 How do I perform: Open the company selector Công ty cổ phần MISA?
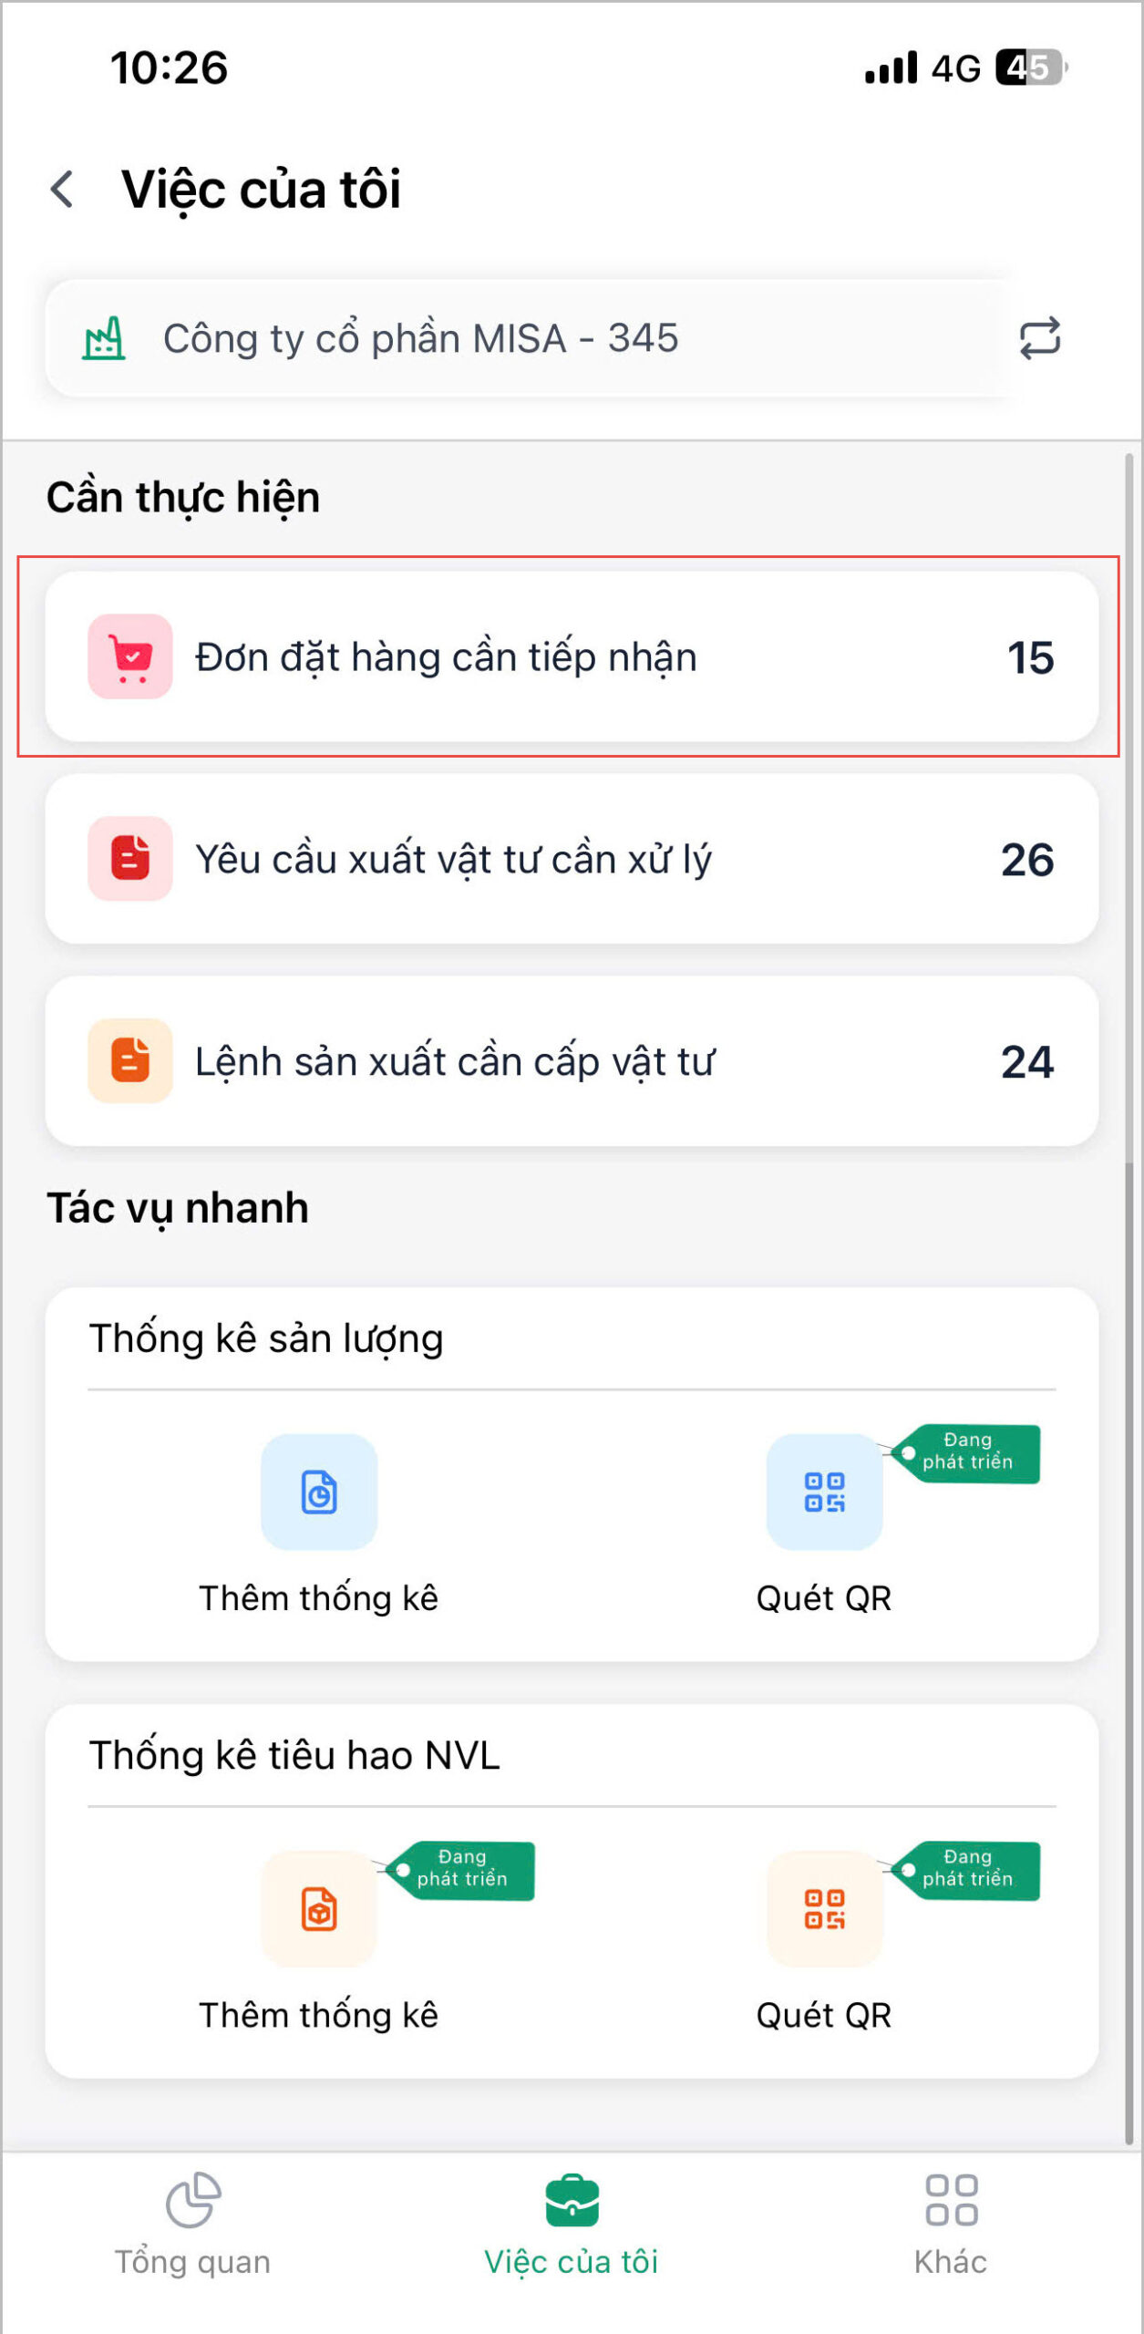coord(529,338)
